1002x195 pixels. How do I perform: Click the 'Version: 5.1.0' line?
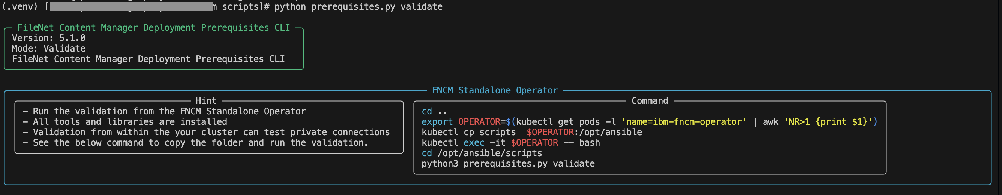pos(49,38)
